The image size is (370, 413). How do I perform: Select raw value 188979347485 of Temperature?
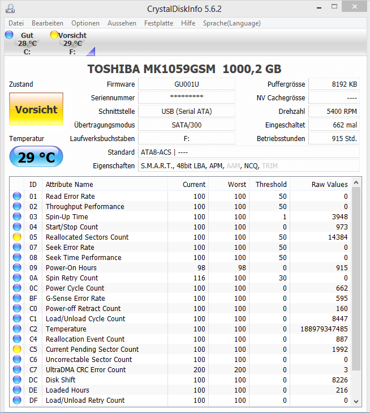324,329
